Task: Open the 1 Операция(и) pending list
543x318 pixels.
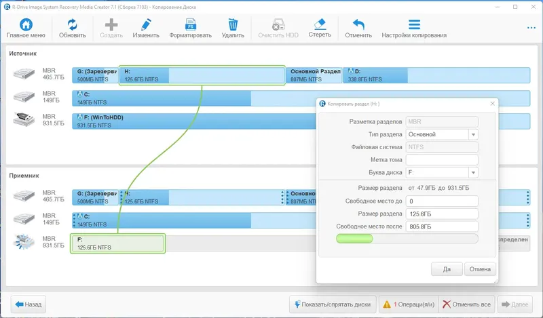Action: click(x=409, y=304)
